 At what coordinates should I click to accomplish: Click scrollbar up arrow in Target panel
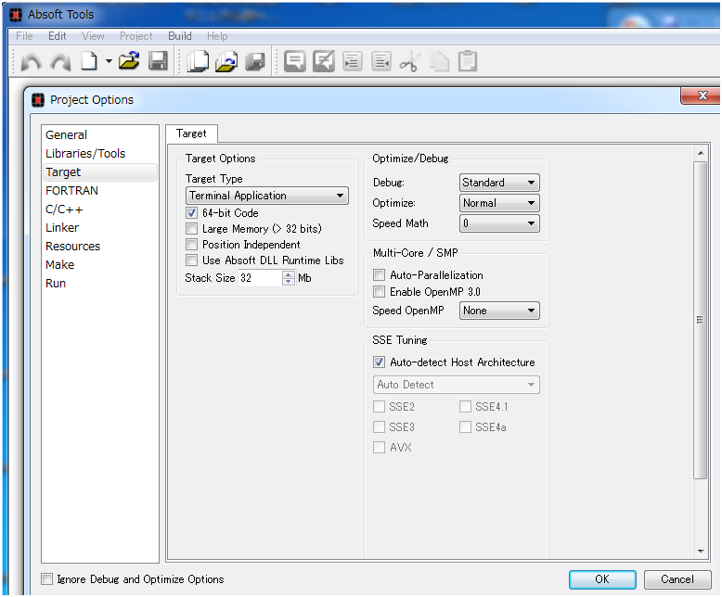click(701, 153)
